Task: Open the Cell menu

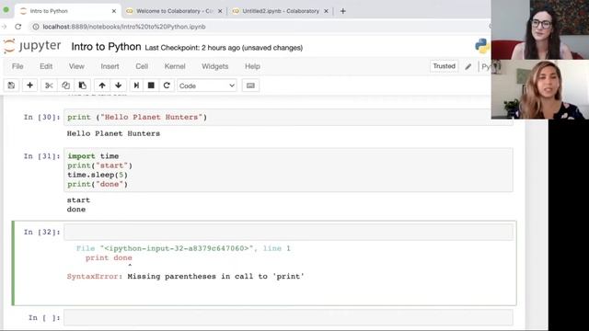Action: (x=142, y=66)
